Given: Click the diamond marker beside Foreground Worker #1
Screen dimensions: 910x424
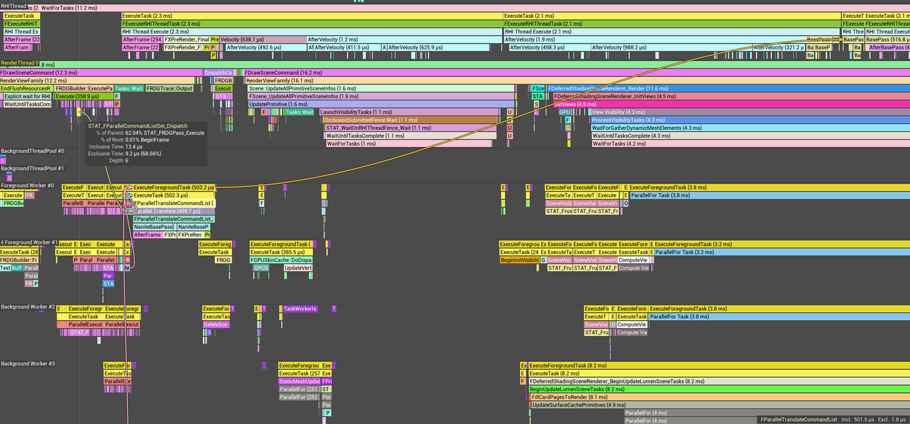Looking at the screenshot, I should coord(2,242).
